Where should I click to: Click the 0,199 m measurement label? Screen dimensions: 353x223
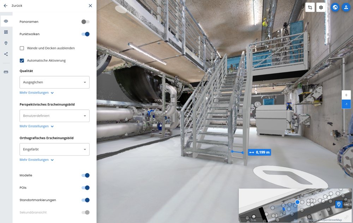point(259,152)
